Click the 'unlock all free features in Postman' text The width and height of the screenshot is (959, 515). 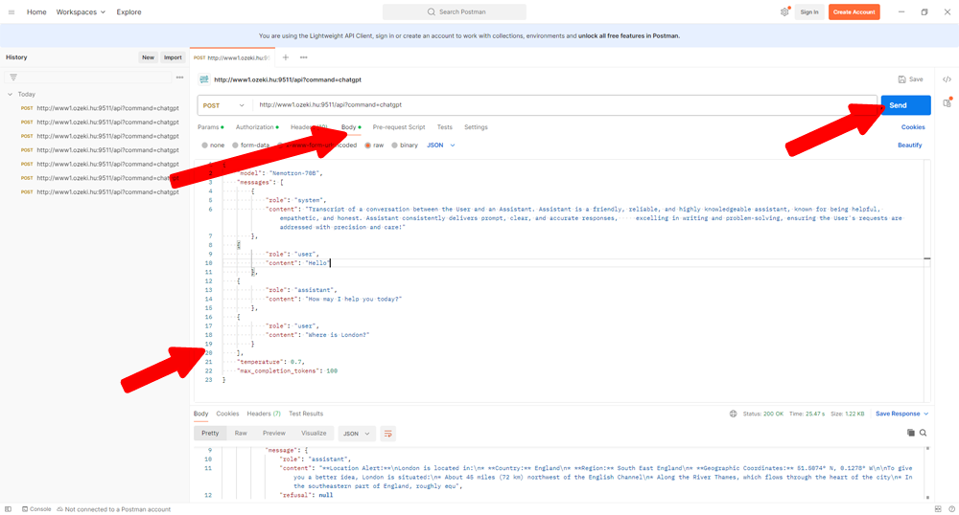pos(629,36)
